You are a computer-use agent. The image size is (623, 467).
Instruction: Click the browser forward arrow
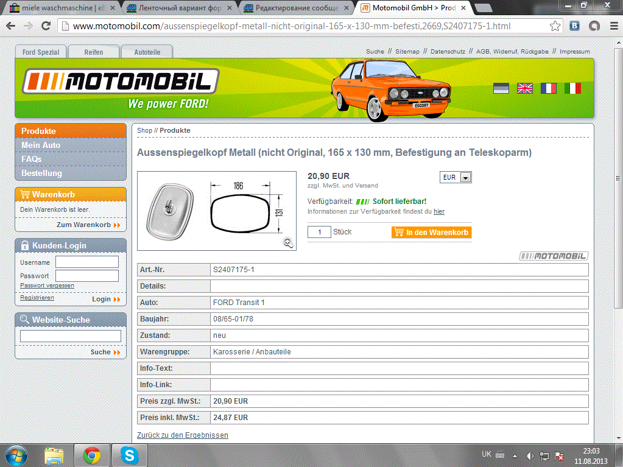tap(28, 26)
